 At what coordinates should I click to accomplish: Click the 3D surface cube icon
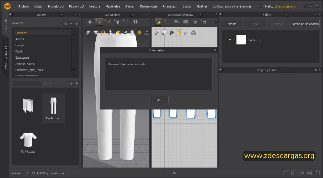[89, 33]
